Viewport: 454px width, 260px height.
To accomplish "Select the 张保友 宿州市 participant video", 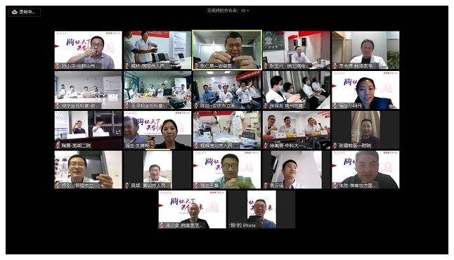I will tap(297, 90).
